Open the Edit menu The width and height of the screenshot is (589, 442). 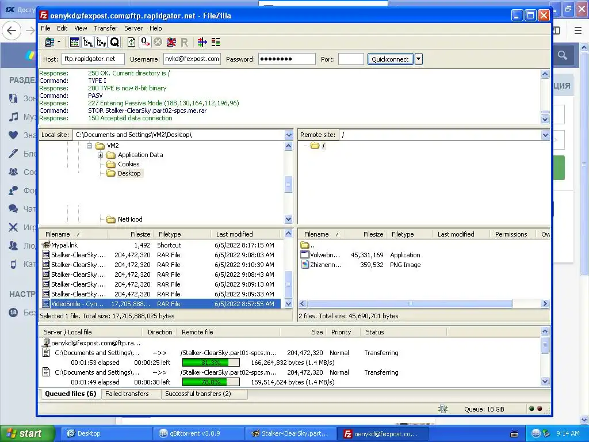[62, 28]
